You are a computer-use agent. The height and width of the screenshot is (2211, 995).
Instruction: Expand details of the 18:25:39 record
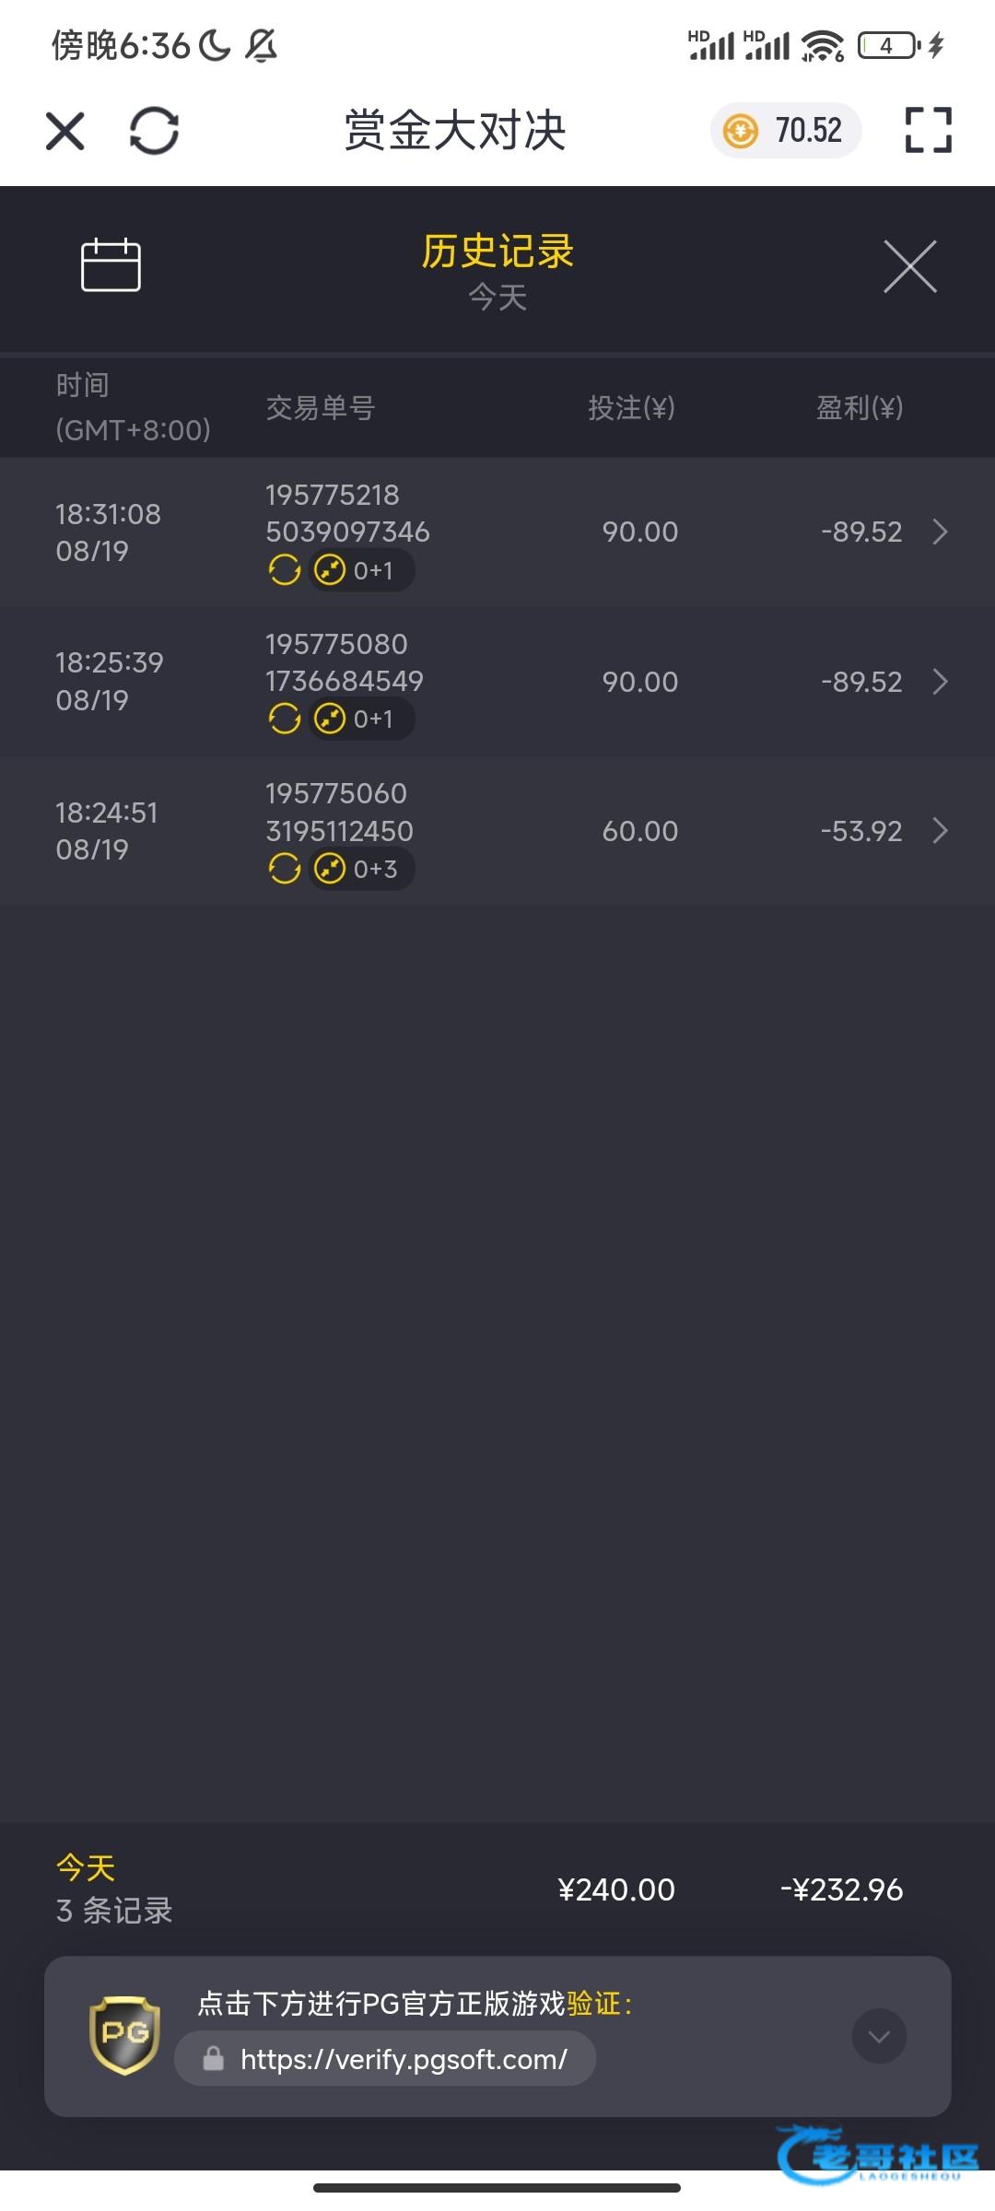940,682
